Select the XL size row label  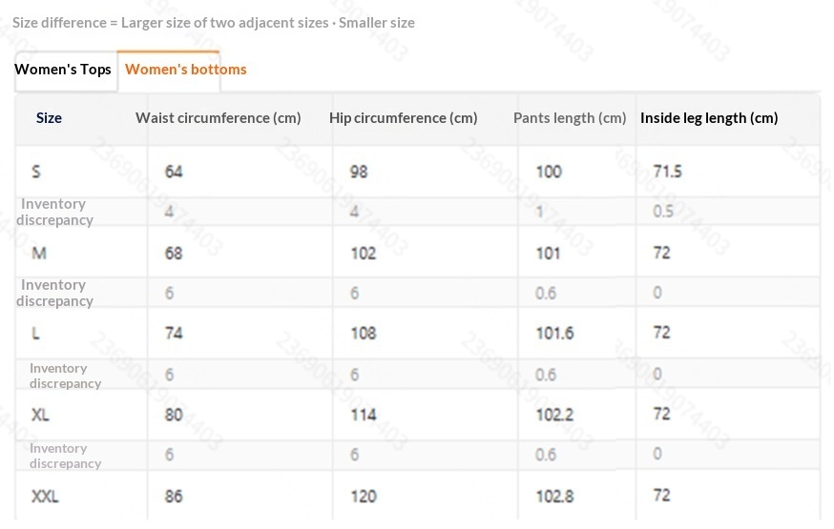point(40,415)
